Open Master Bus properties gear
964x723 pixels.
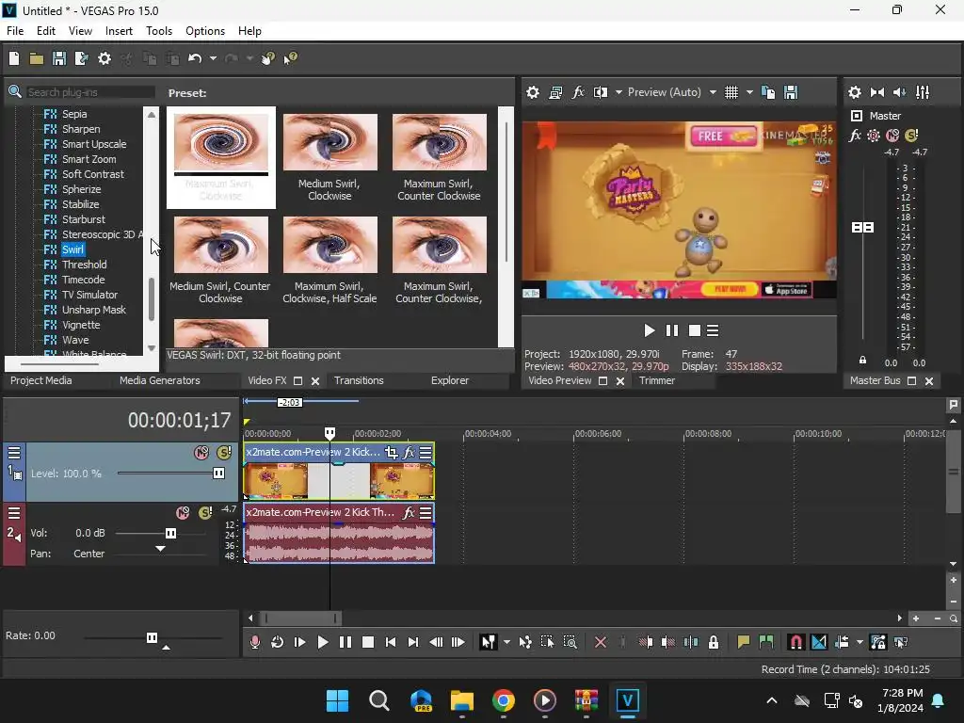pyautogui.click(x=855, y=92)
